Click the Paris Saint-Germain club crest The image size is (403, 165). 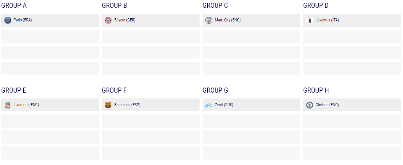click(x=8, y=20)
